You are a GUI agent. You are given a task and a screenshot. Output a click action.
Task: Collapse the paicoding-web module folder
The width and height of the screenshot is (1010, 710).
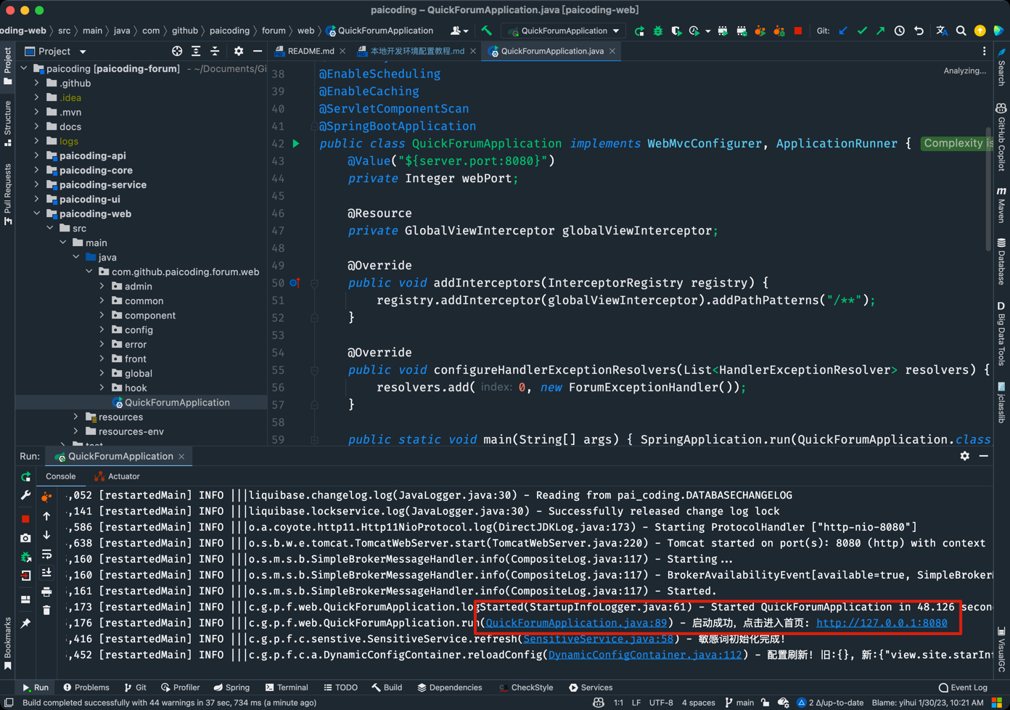coord(36,213)
